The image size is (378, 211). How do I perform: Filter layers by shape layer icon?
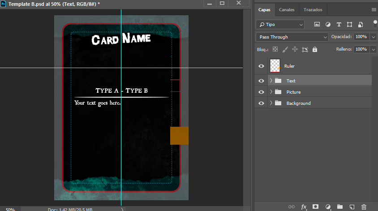pos(349,24)
